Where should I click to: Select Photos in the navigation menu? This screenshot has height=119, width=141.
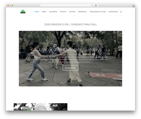click(63, 12)
